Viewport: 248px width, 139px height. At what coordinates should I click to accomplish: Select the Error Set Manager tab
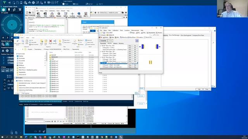click(174, 35)
